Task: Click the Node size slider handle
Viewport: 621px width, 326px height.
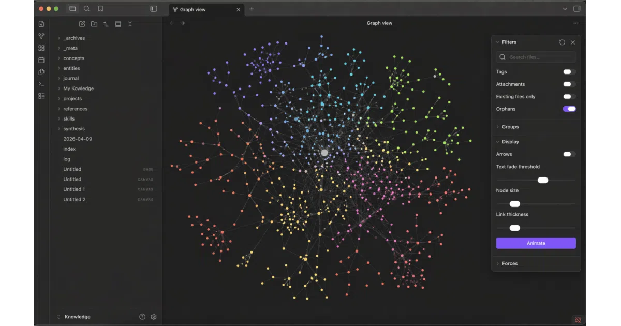Action: pos(514,204)
